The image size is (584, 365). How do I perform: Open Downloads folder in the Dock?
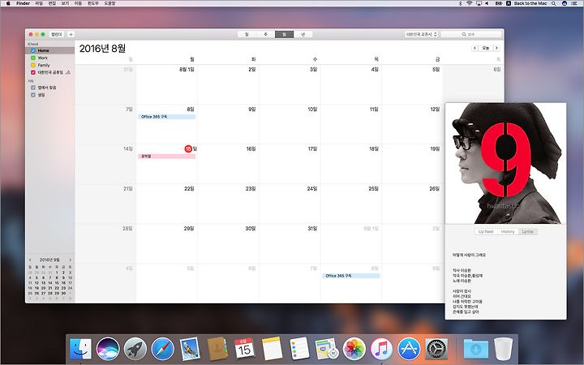tap(475, 349)
